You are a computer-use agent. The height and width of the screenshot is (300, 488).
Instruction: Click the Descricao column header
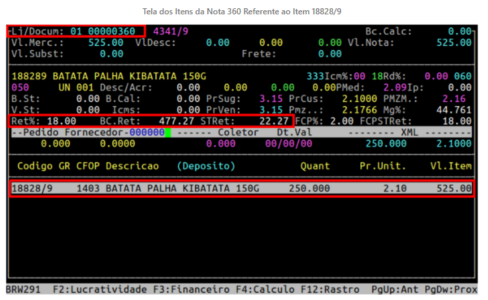click(x=133, y=166)
